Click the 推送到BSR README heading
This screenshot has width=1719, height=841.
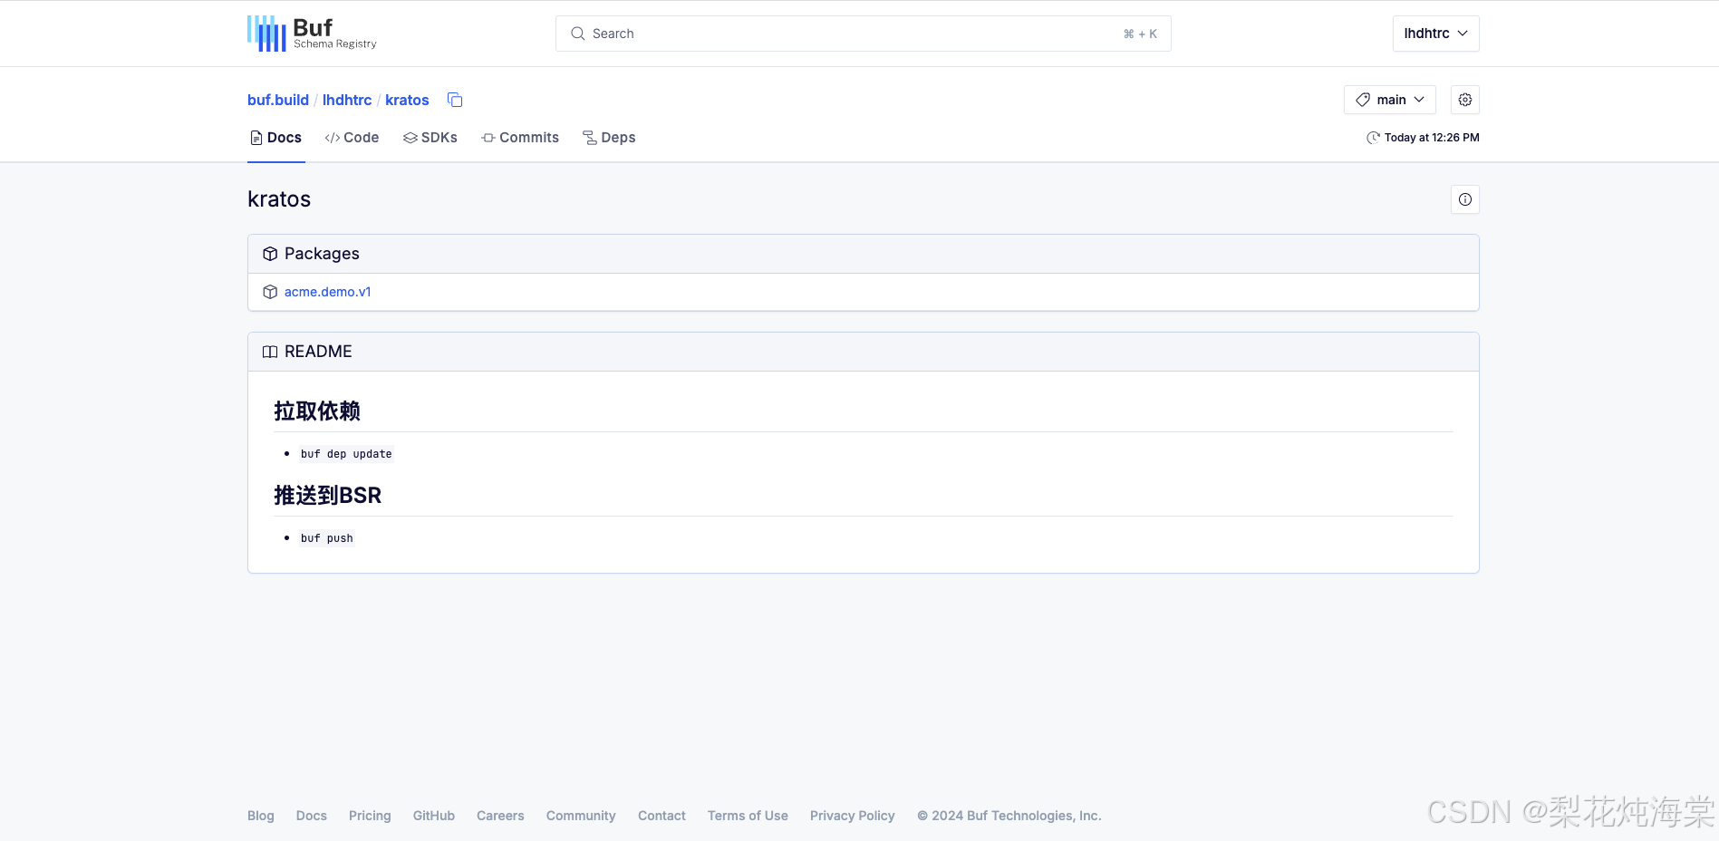tap(328, 496)
